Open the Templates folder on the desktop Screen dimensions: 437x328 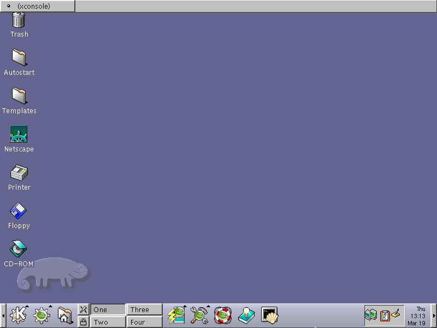pos(19,95)
